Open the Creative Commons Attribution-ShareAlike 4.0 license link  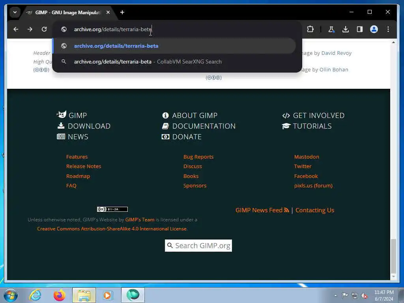tap(112, 228)
